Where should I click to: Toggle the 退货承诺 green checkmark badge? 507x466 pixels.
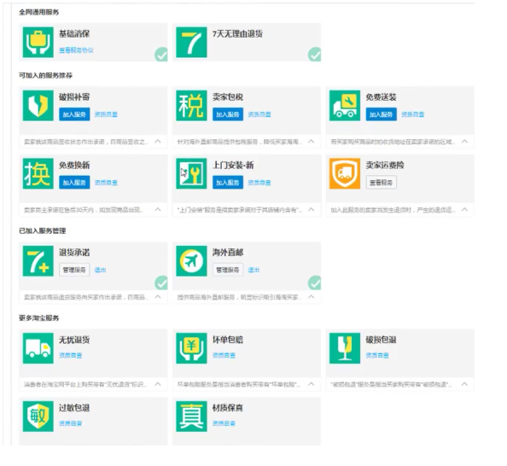161,283
